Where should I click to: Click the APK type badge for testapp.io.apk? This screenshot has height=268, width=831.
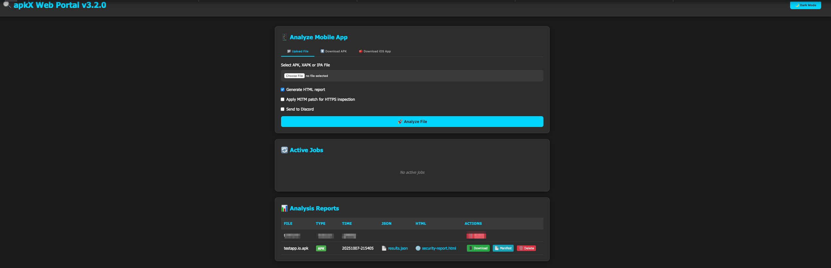pyautogui.click(x=321, y=248)
